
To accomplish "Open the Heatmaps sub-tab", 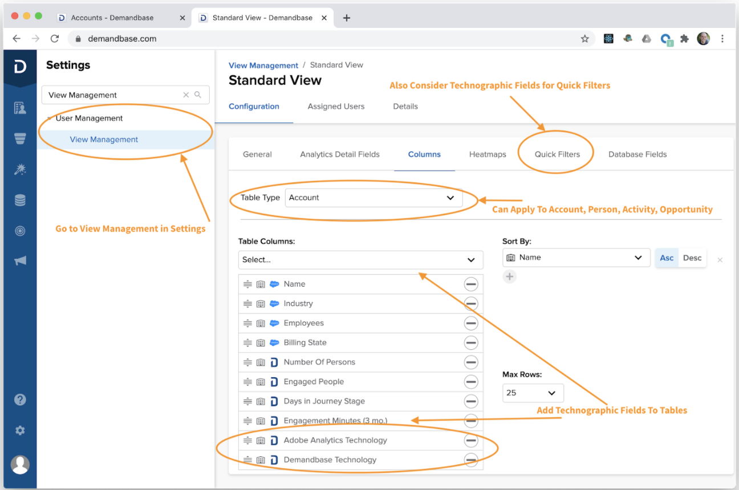I will pyautogui.click(x=488, y=154).
